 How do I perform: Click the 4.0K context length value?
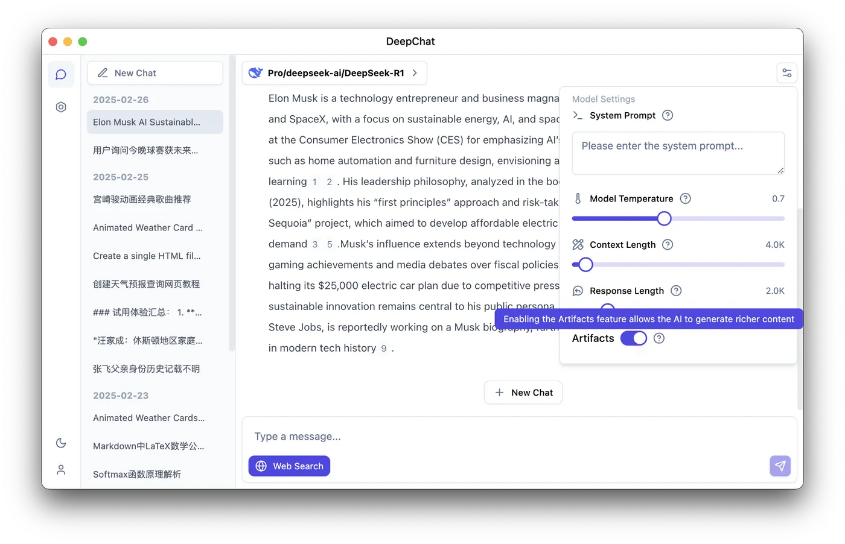click(x=775, y=244)
